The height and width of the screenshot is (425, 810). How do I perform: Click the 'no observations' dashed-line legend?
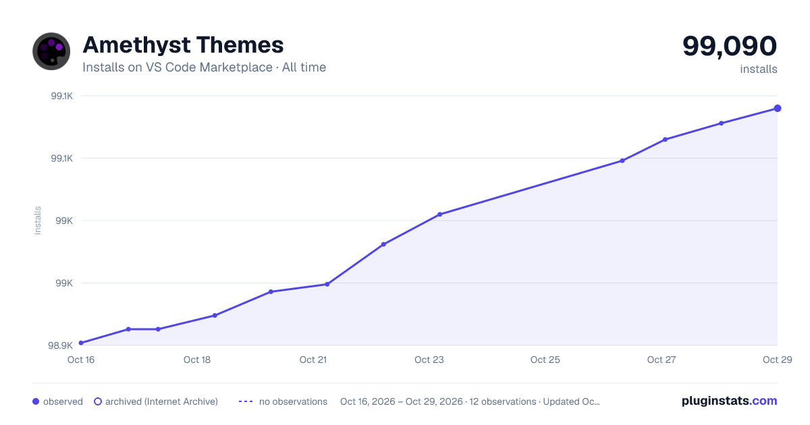pyautogui.click(x=246, y=401)
